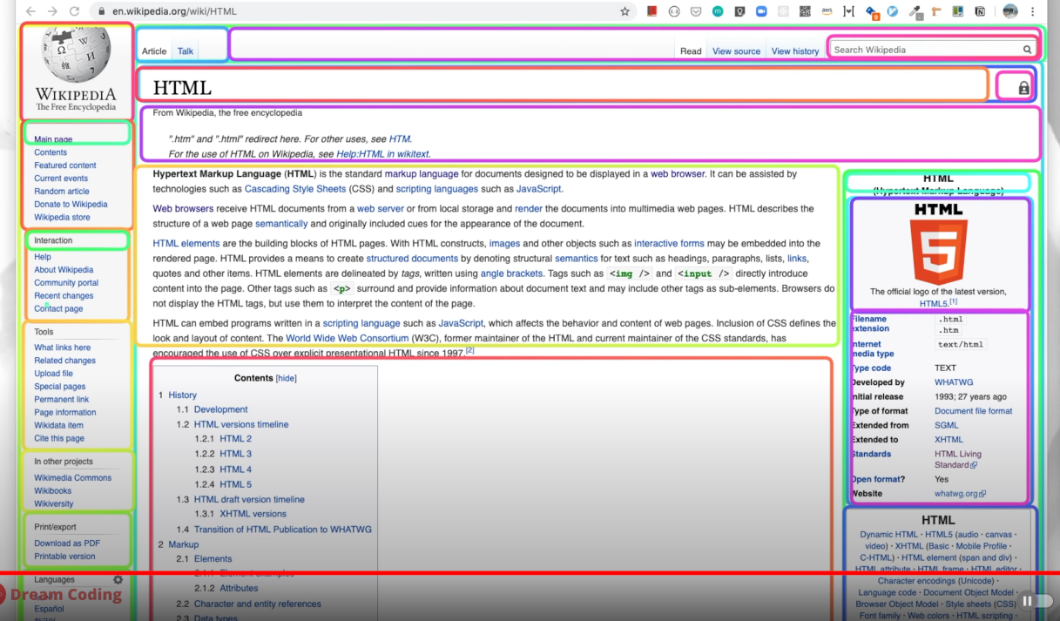The width and height of the screenshot is (1060, 621).
Task: Switch to the Article tab
Action: 154,51
